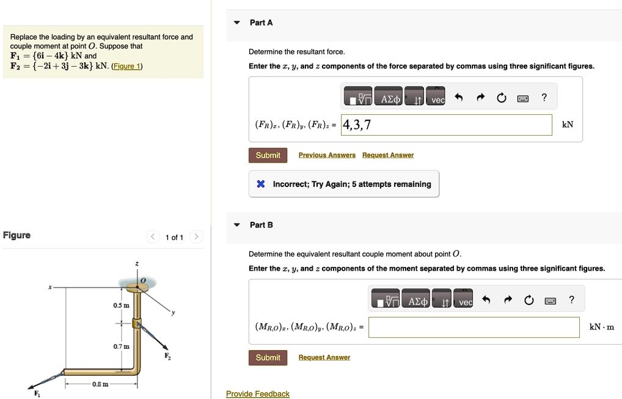Open the Previous Answers link

click(x=327, y=155)
